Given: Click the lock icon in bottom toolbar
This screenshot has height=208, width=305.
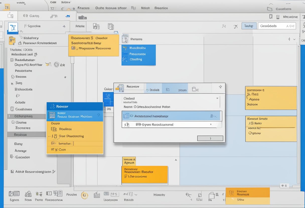Looking at the screenshot, I should pyautogui.click(x=211, y=195).
